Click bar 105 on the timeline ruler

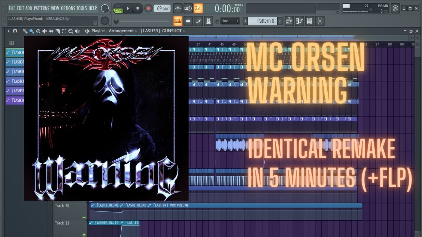tap(402, 44)
